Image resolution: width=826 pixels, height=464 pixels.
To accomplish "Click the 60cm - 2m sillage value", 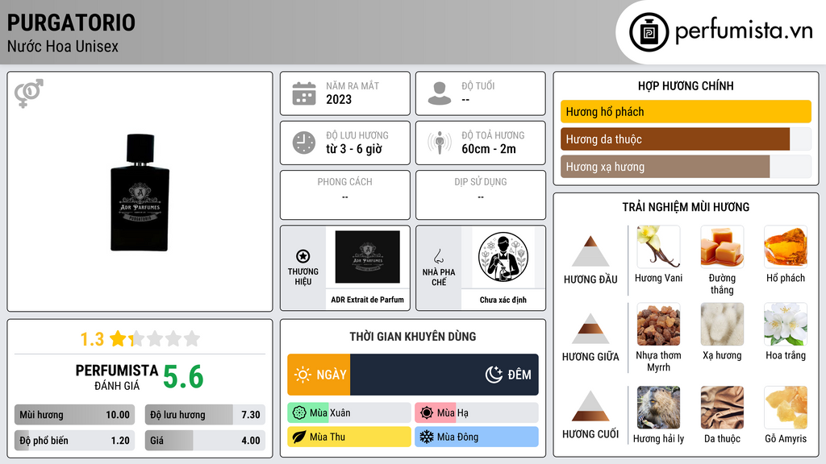I will point(489,149).
